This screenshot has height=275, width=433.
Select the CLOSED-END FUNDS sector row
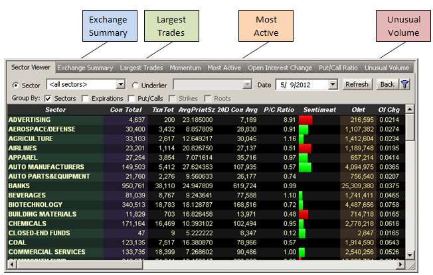(207, 233)
